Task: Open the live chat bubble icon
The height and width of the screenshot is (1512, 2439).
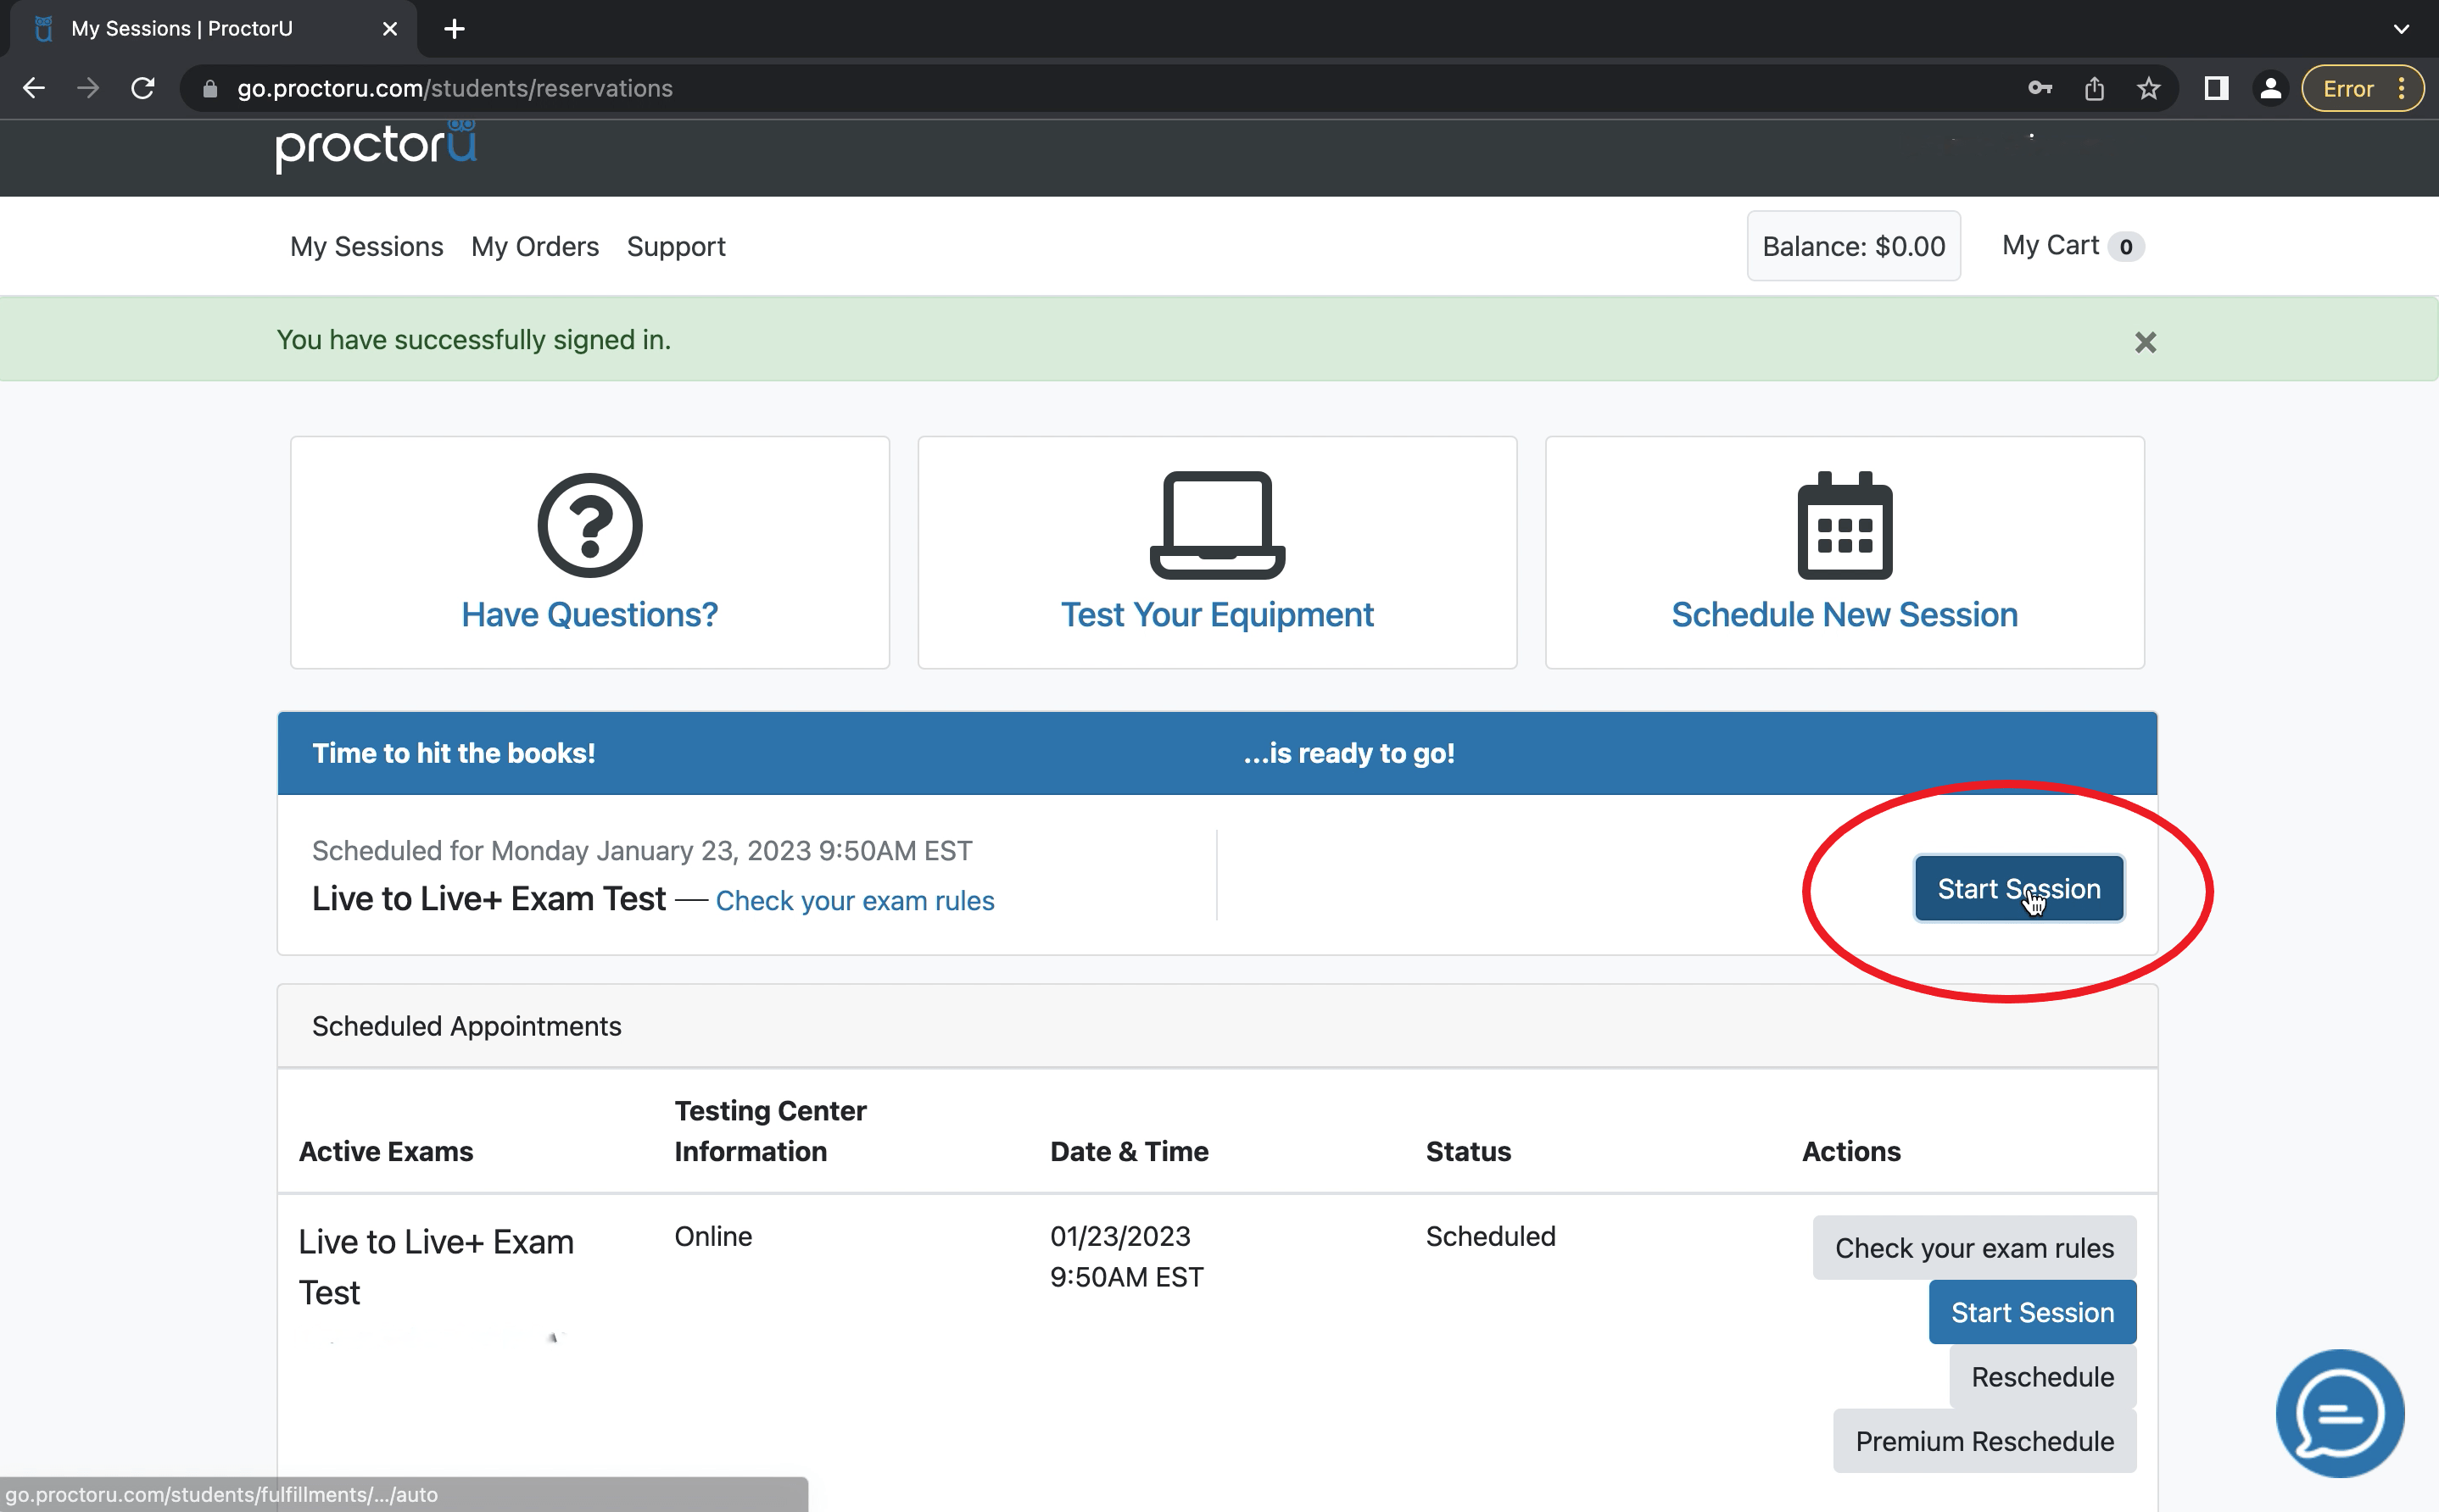Action: coord(2339,1413)
